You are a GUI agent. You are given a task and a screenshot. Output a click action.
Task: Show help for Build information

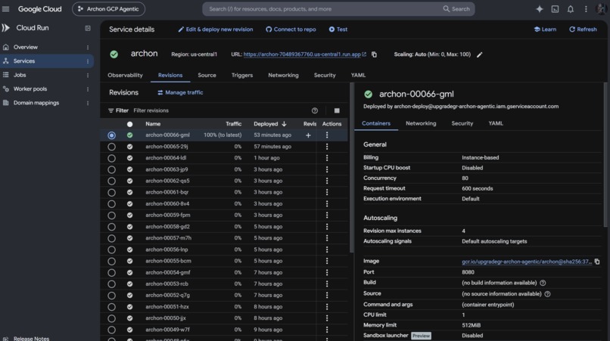point(543,283)
